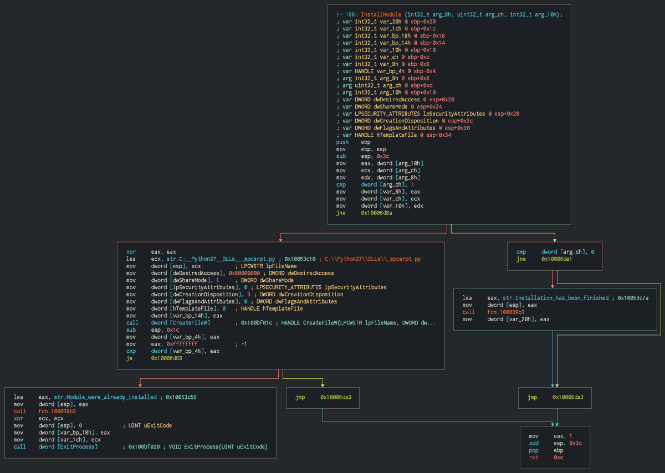Select the 'dwCreationDisposition @ esp+0x2c' declaration
Image resolution: width=665 pixels, height=473 pixels.
405,121
